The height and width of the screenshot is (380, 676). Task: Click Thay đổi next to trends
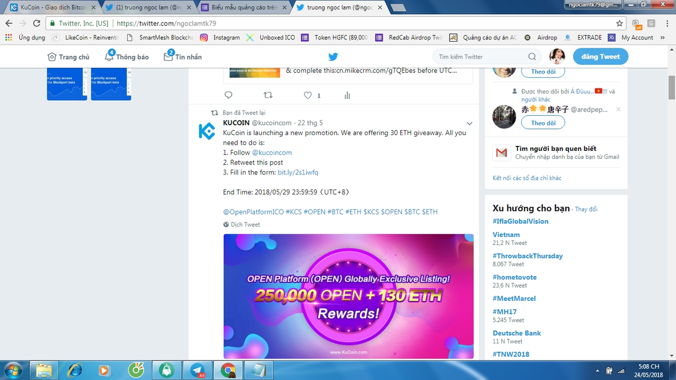pyautogui.click(x=585, y=209)
